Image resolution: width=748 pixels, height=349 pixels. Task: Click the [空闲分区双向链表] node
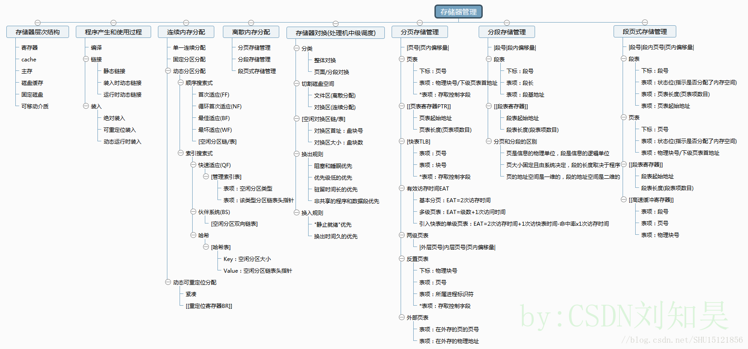coord(234,223)
